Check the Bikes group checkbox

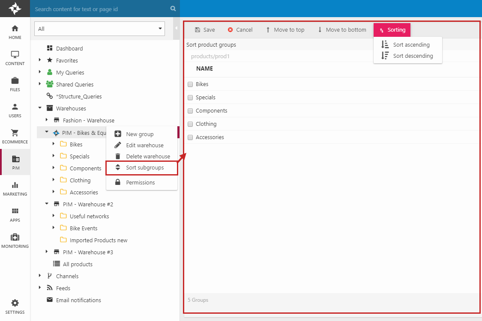point(190,84)
